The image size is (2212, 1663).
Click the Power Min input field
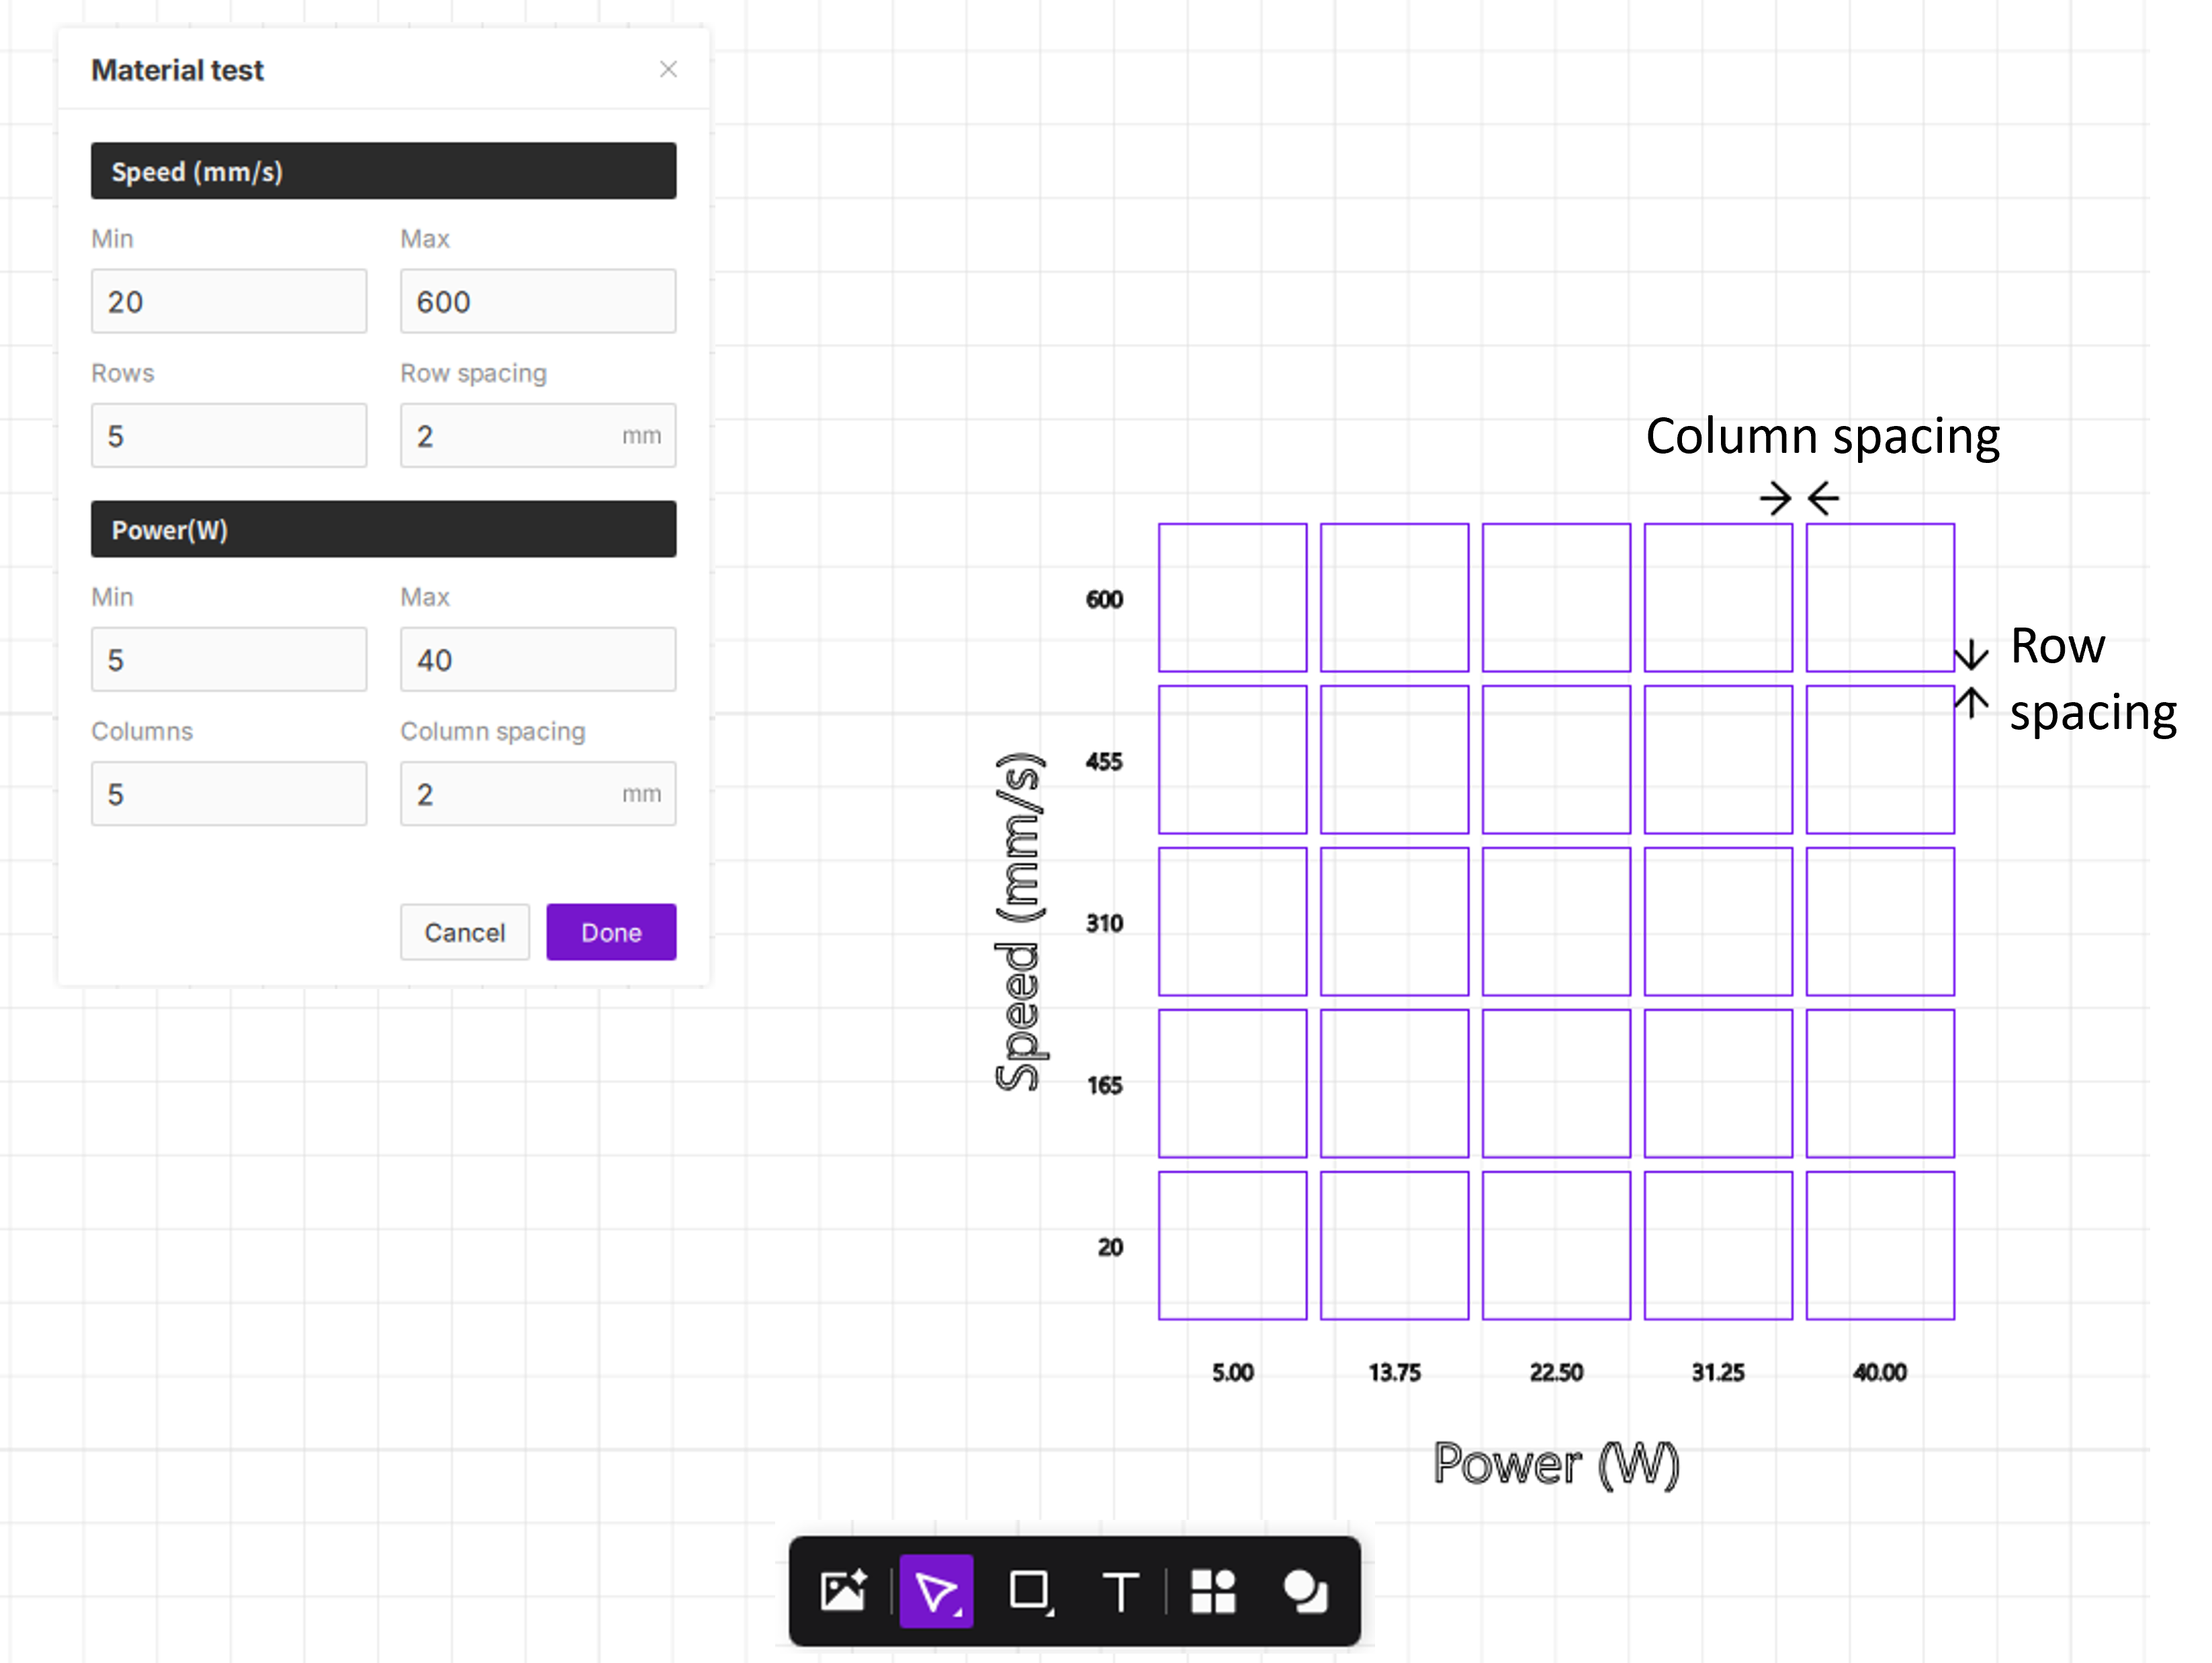click(x=228, y=659)
